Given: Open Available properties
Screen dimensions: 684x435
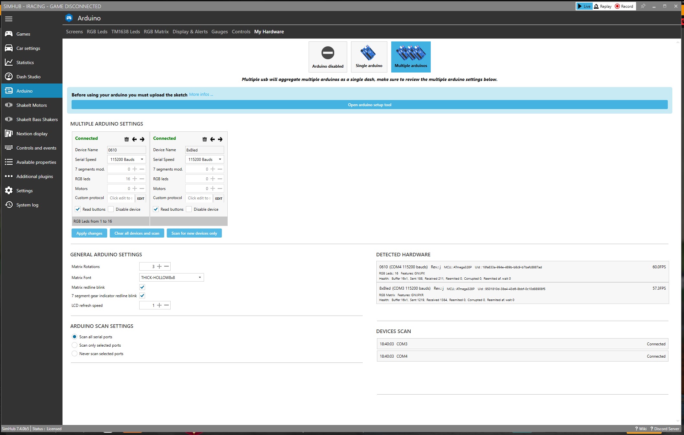Looking at the screenshot, I should pos(31,162).
